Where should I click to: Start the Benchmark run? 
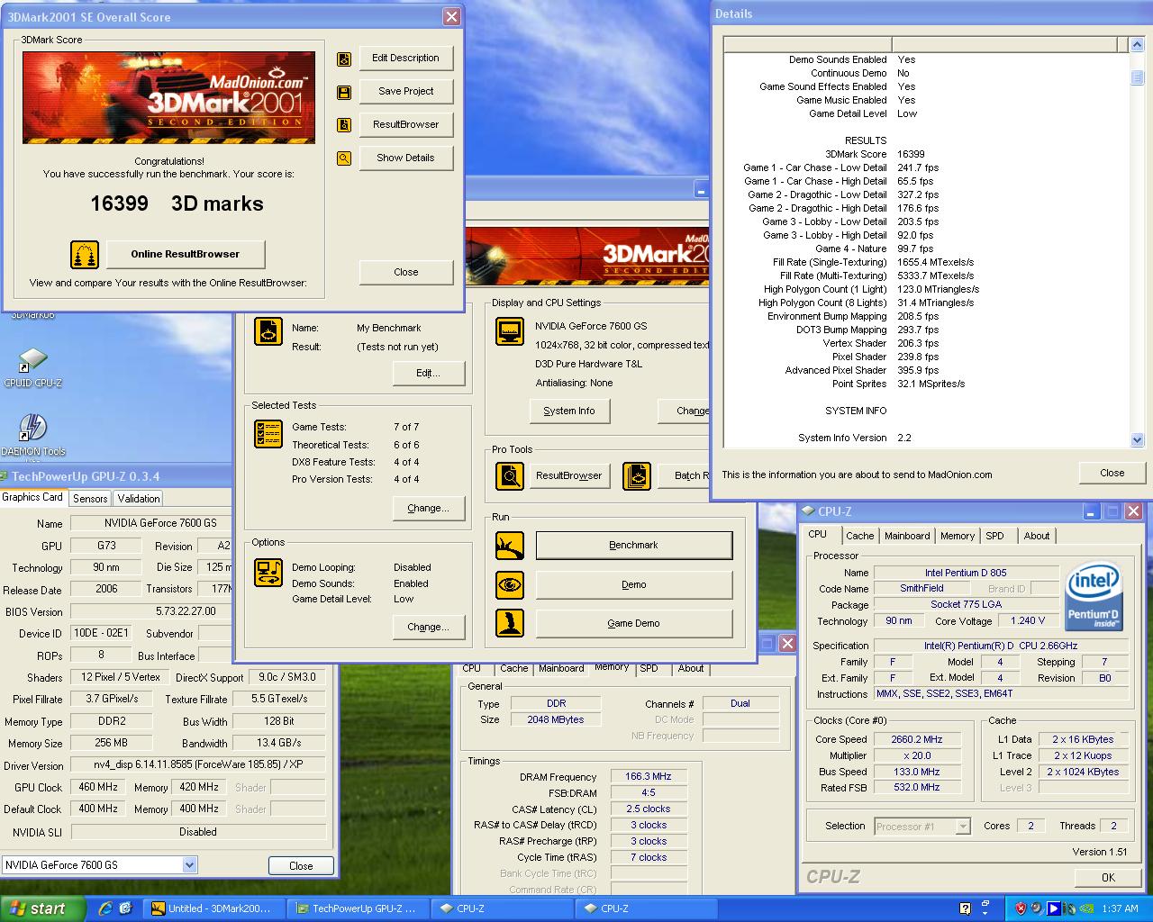633,545
